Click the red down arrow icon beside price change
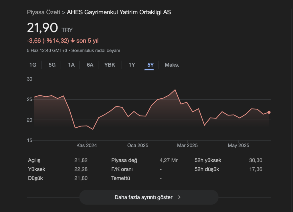 click(73, 41)
